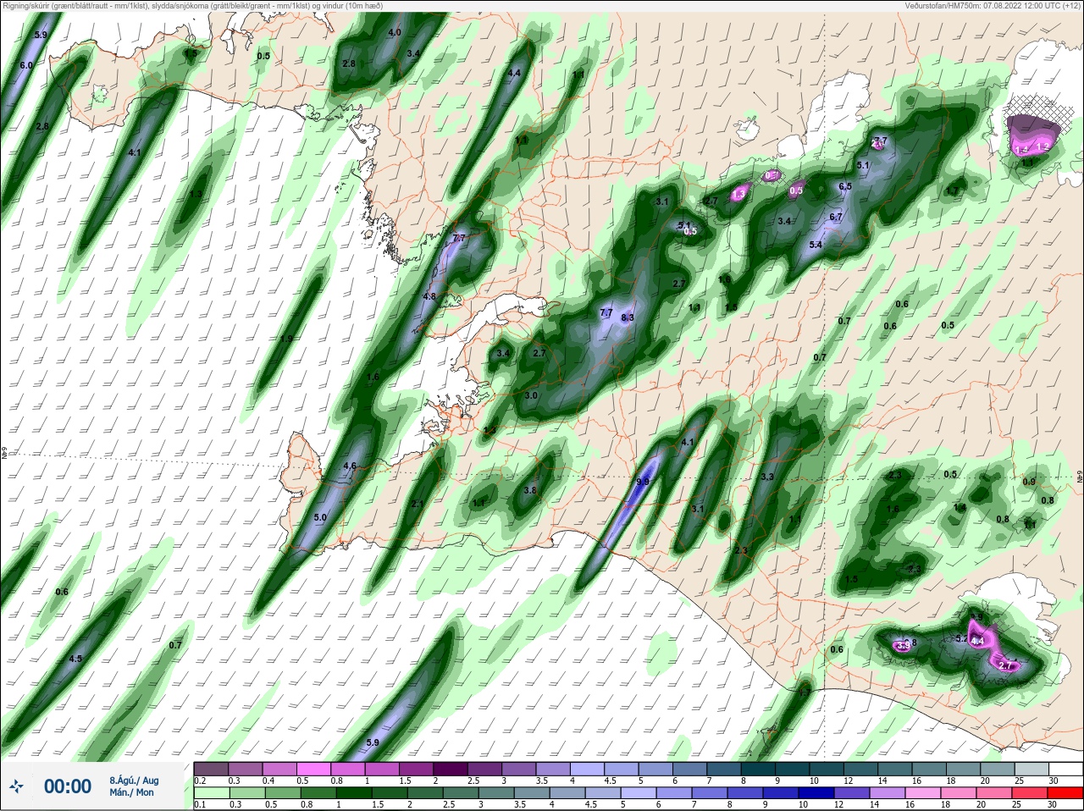Screen dimensions: 1084x811
Task: Click the 9.9 precipitation value on the map
Action: 643,482
